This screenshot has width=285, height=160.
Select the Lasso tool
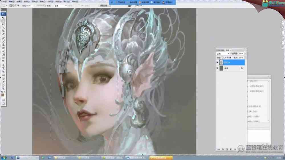click(3, 24)
